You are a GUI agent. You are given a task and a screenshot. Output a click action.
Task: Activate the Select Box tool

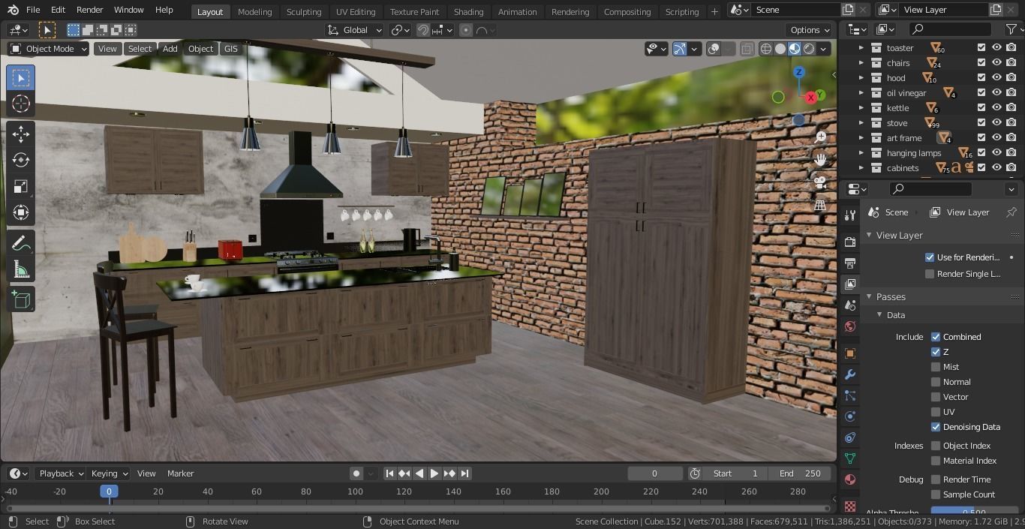tap(21, 78)
